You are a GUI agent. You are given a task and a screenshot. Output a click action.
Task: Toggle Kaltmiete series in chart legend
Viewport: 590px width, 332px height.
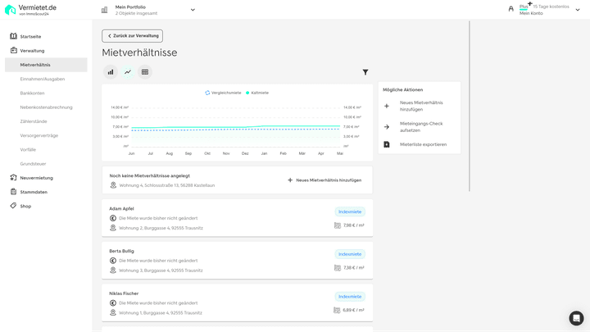pyautogui.click(x=258, y=93)
